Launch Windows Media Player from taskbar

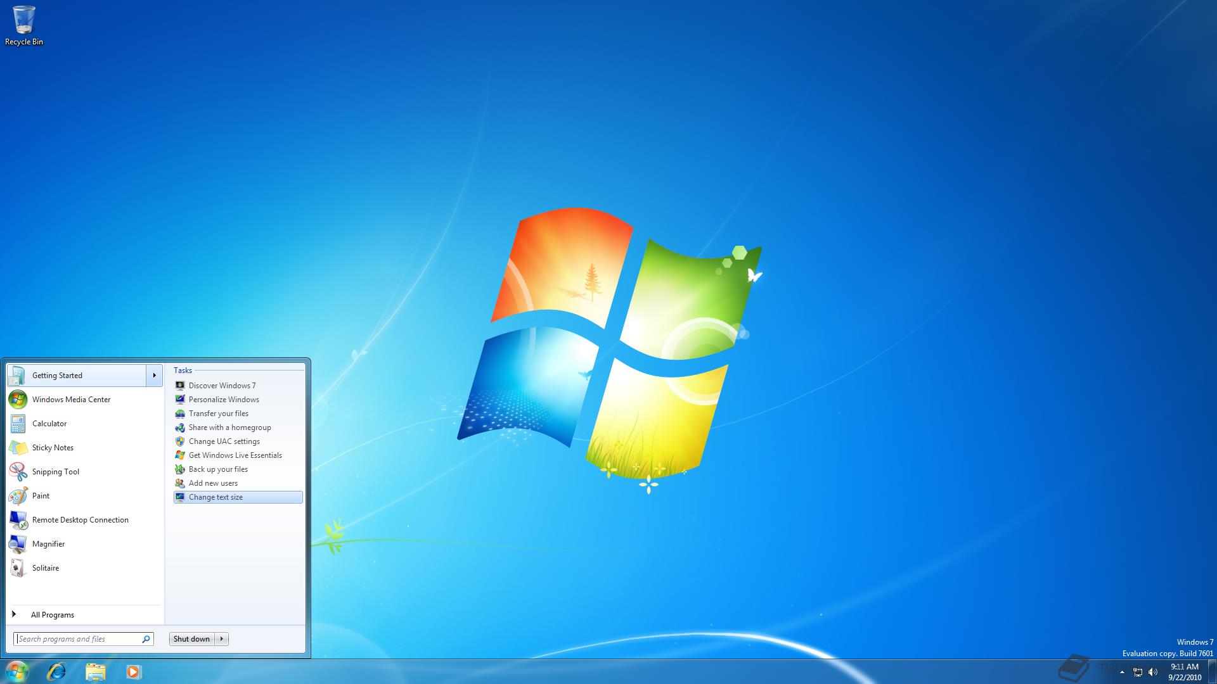[x=133, y=671]
